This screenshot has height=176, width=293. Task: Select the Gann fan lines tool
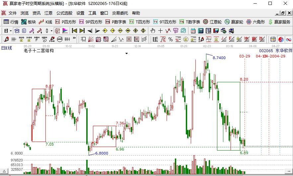[91, 39]
